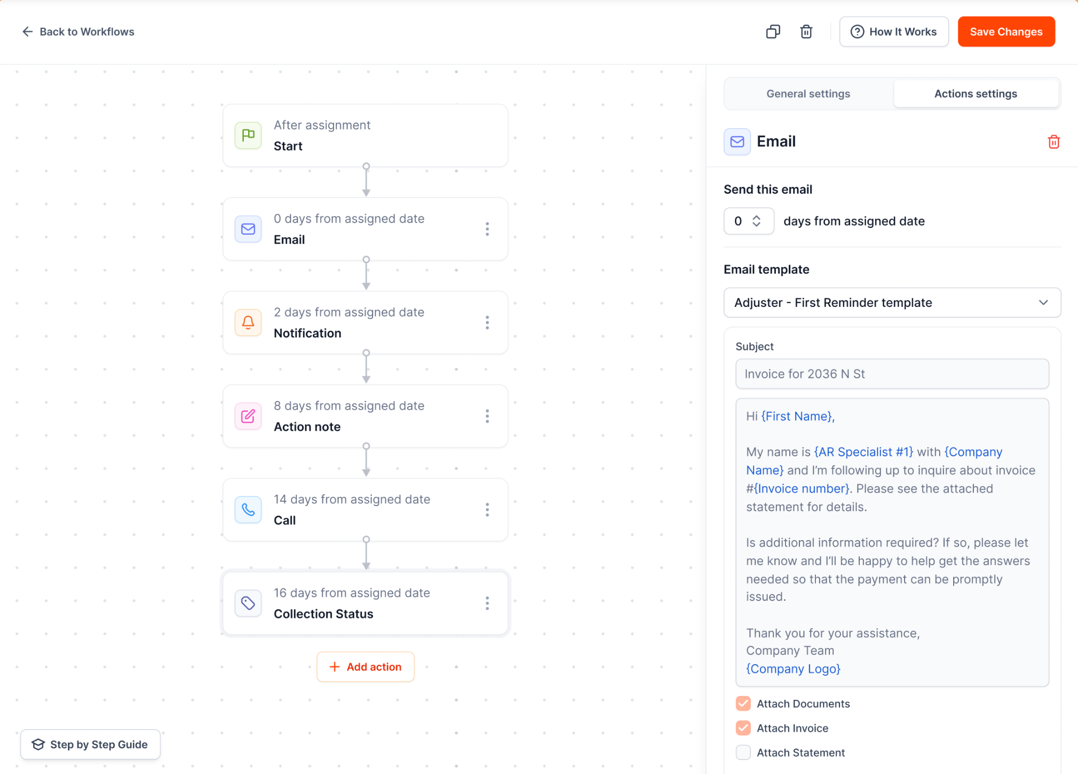The height and width of the screenshot is (774, 1078).
Task: Switch to General settings tab
Action: click(x=808, y=94)
